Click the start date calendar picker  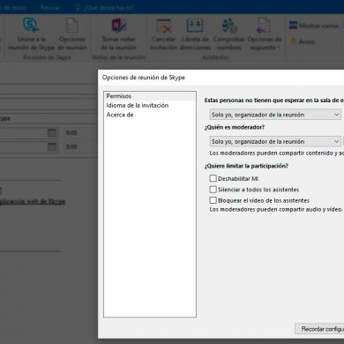(52, 133)
